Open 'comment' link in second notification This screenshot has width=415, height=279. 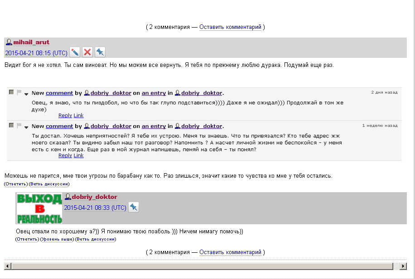pyautogui.click(x=59, y=126)
